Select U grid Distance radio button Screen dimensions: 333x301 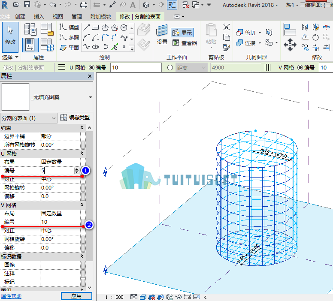170,67
